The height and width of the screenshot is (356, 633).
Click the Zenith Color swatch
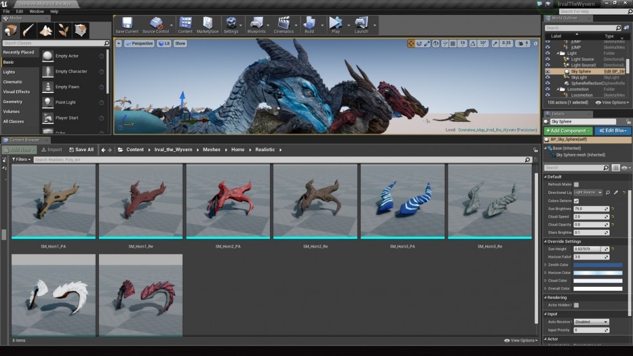click(598, 265)
